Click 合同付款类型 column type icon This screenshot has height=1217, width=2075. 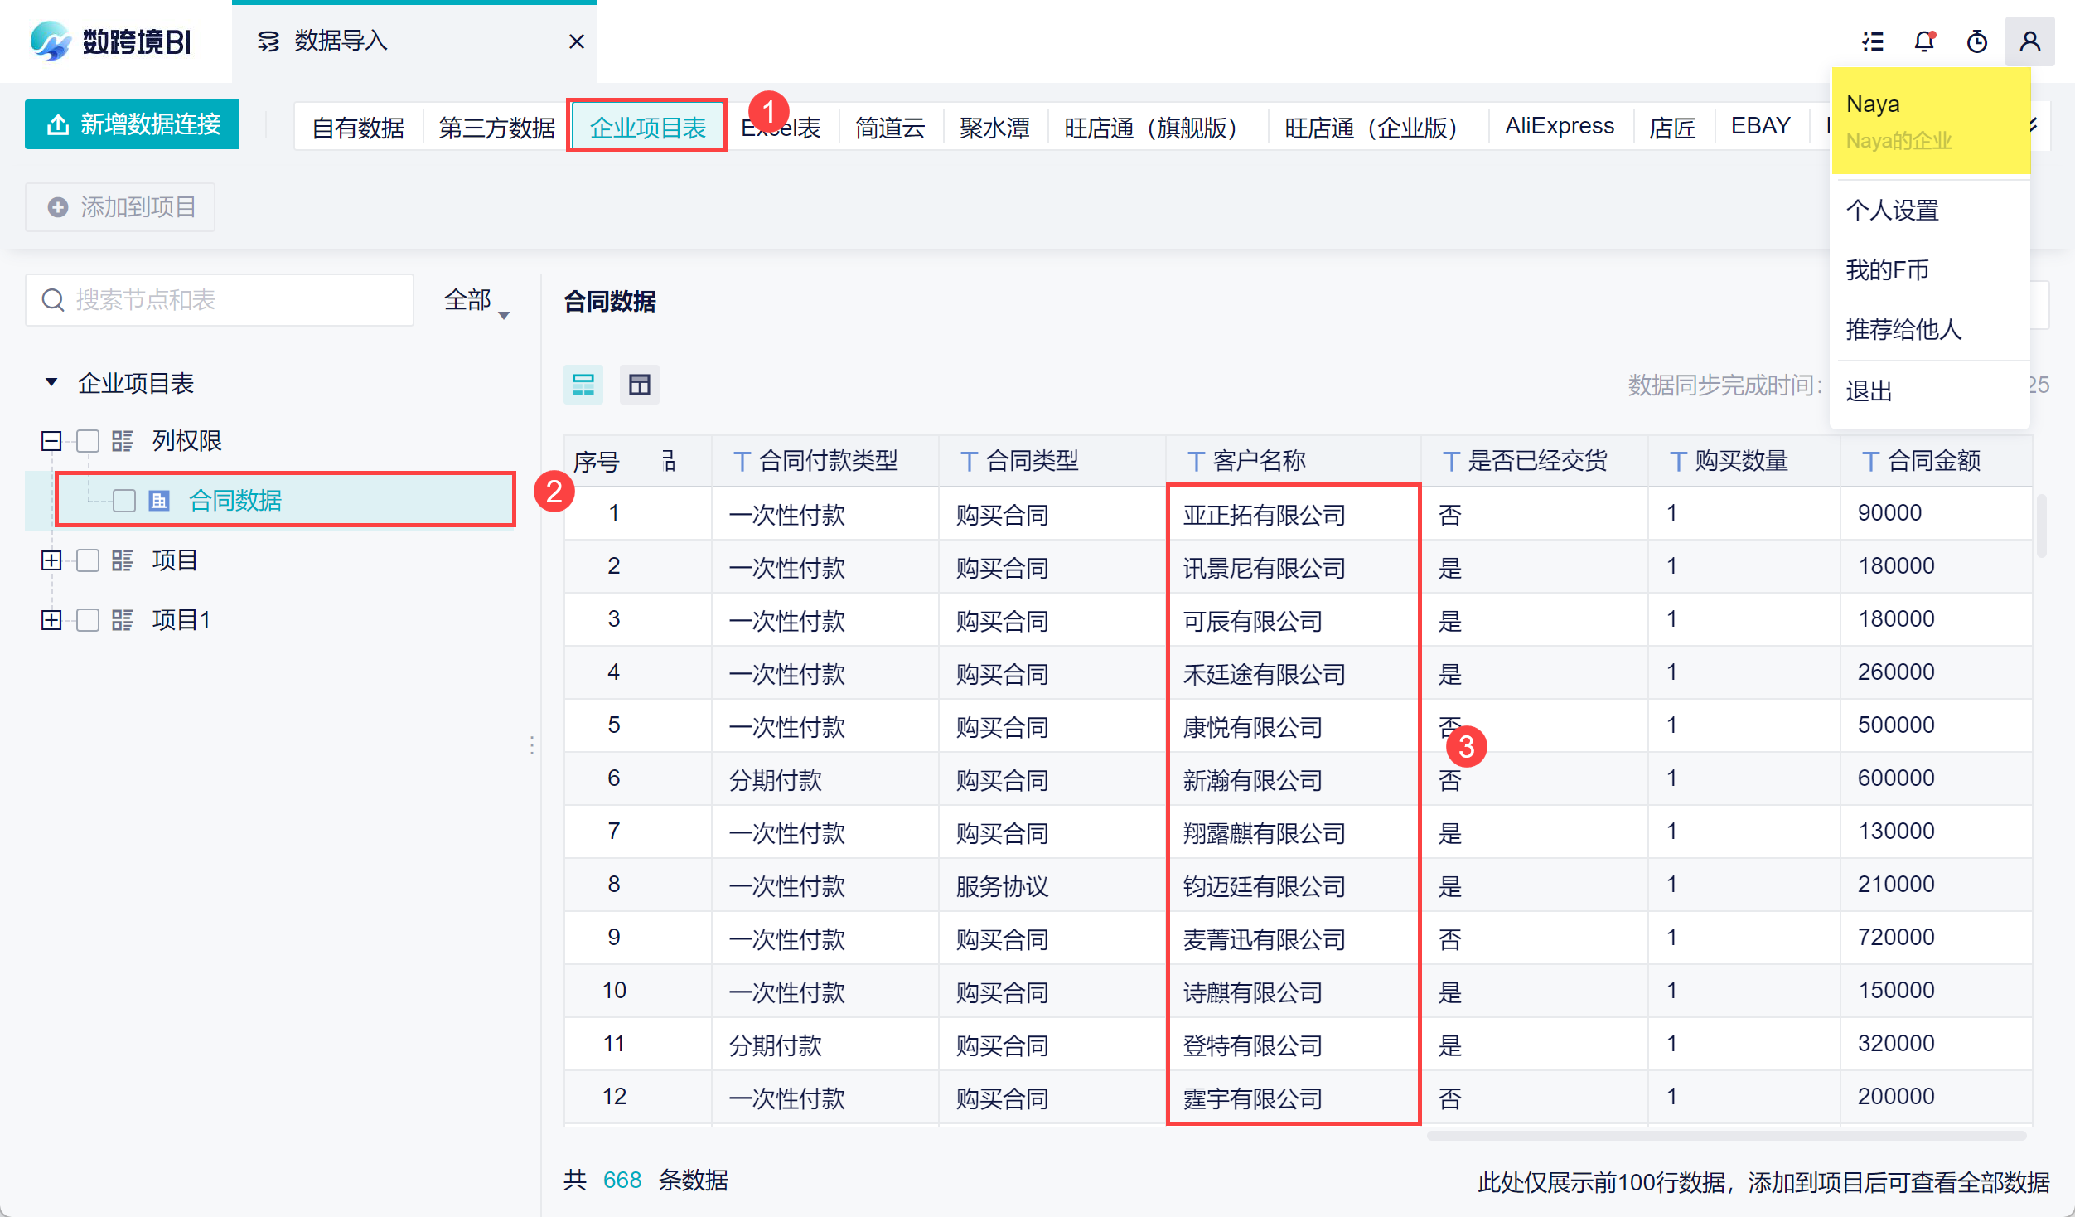[742, 462]
